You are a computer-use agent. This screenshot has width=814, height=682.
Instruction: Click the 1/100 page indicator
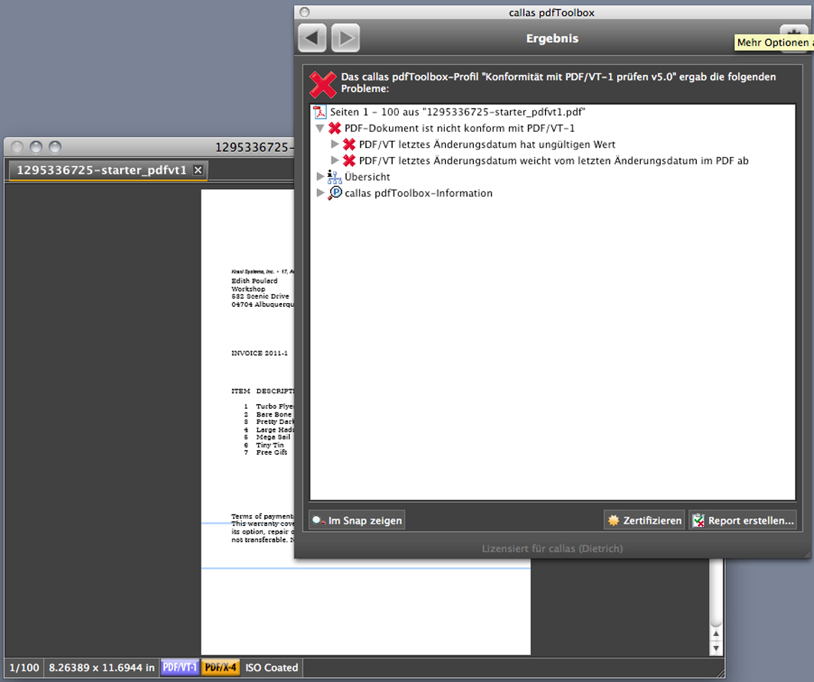pyautogui.click(x=25, y=667)
